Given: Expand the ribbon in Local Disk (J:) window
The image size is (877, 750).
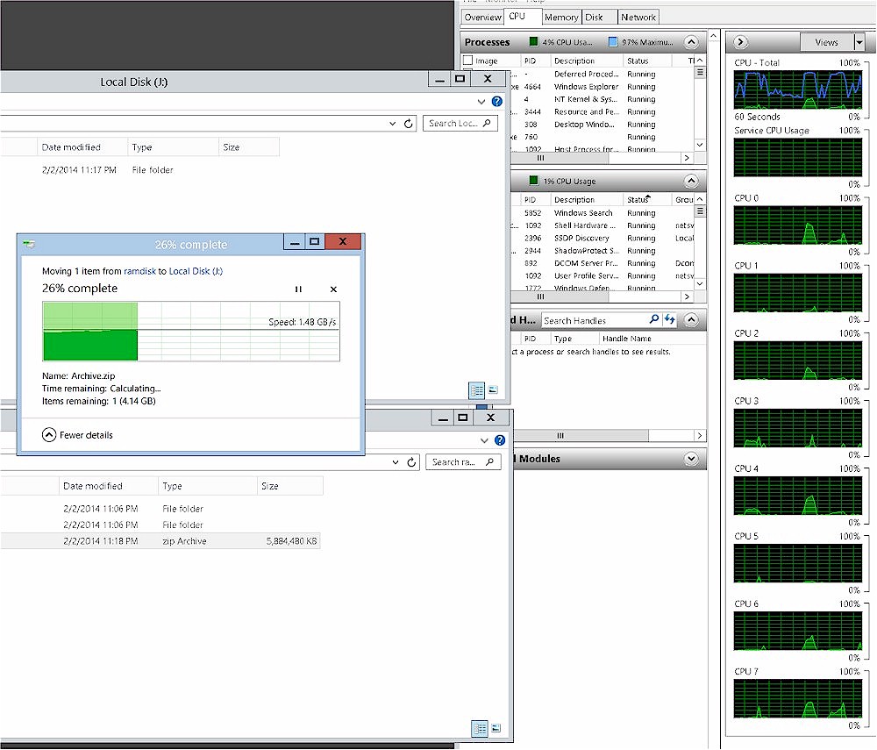Looking at the screenshot, I should [481, 101].
